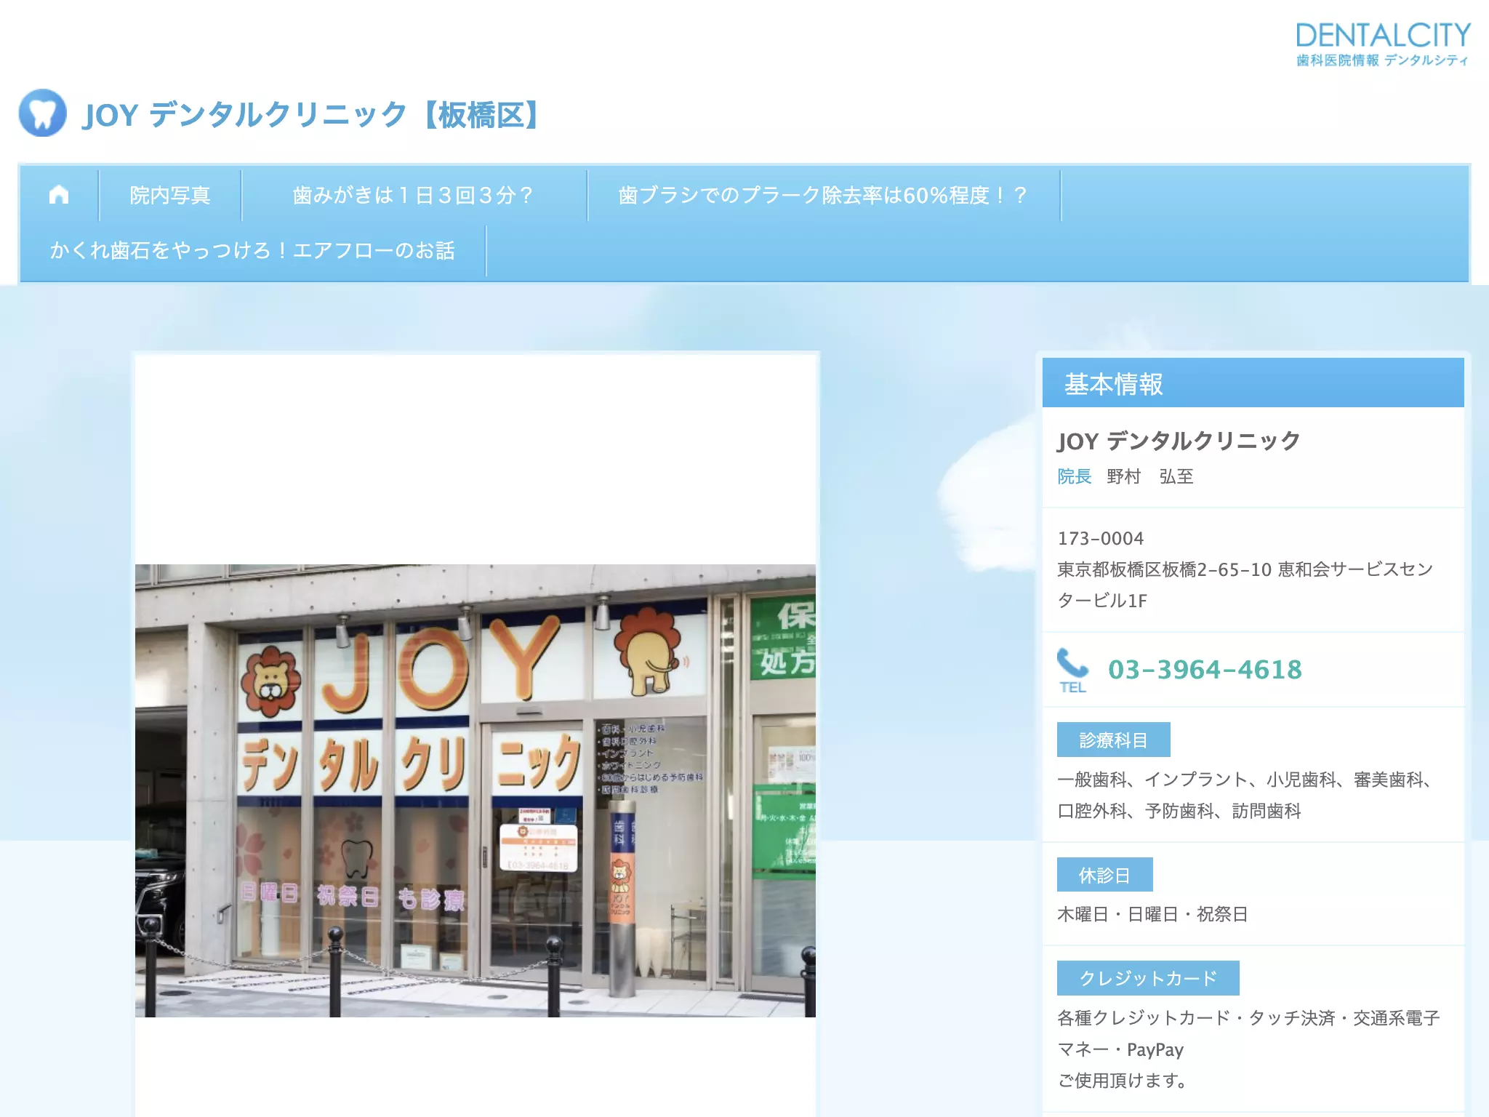
Task: Select director name 野村 弘至
Action: pos(1150,476)
